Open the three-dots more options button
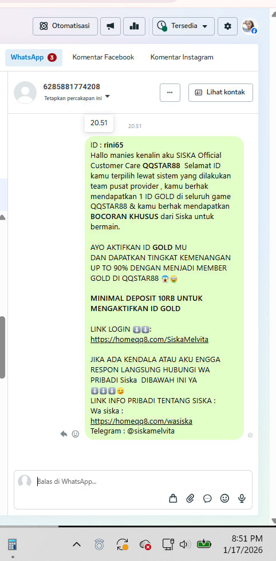Image resolution: width=276 pixels, height=561 pixels. [x=170, y=92]
